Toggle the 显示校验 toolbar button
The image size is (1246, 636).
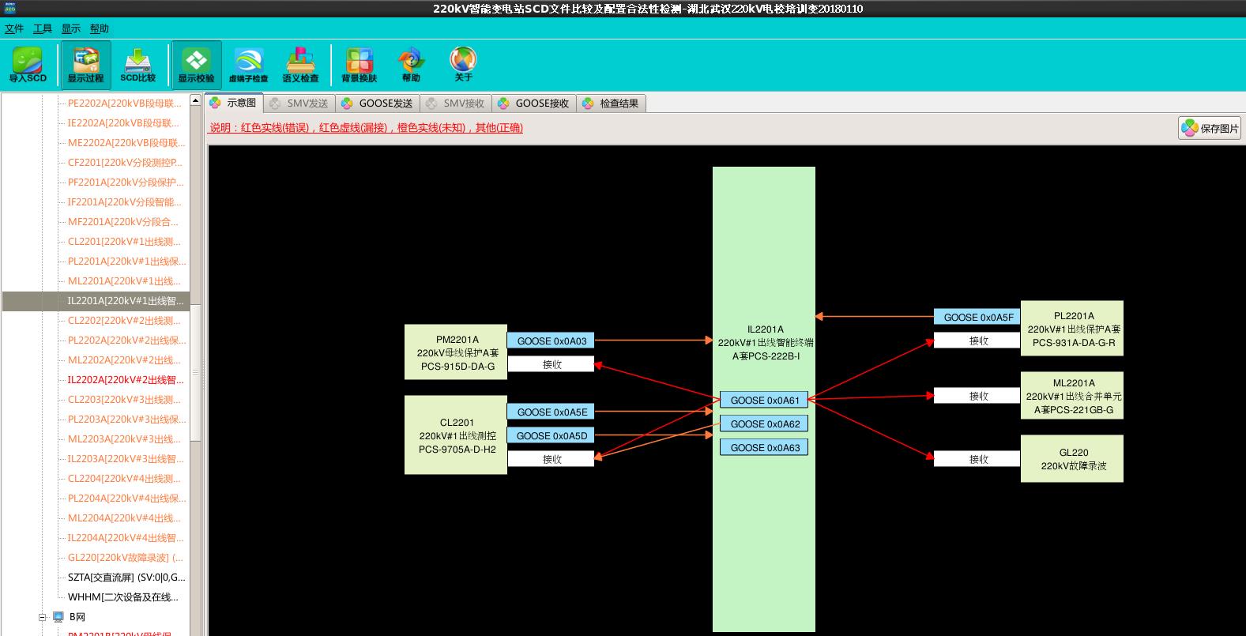coord(196,65)
